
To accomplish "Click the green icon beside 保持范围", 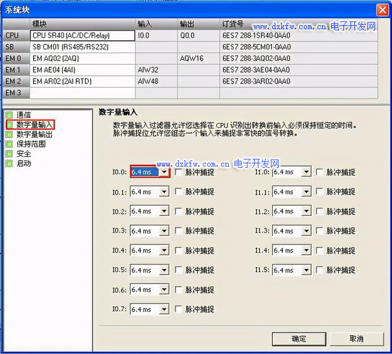I will 9,144.
